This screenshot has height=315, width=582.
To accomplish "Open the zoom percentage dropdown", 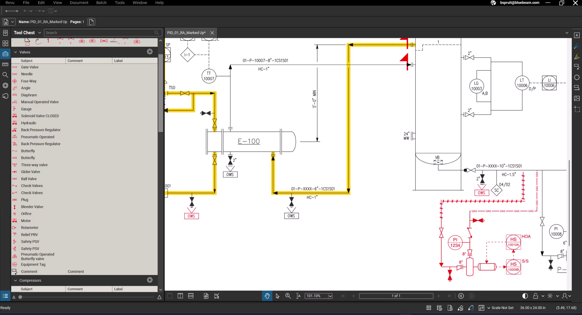I will click(330, 296).
